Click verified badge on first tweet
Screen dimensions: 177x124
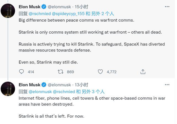point(44,7)
